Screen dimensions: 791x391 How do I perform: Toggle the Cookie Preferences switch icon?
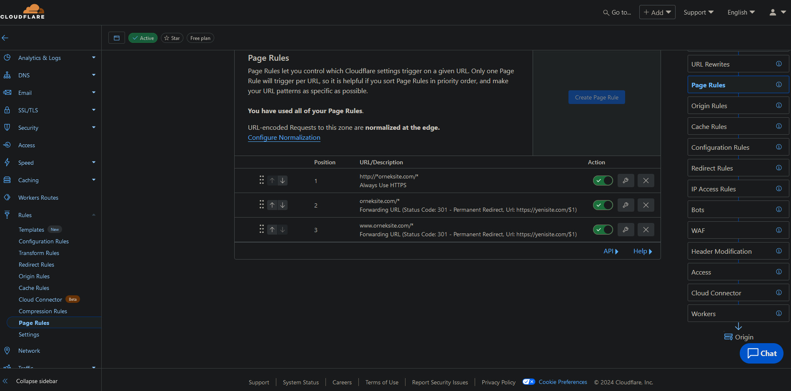point(528,382)
